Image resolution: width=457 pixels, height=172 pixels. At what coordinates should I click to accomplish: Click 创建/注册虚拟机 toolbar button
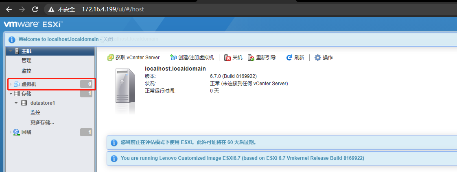pyautogui.click(x=192, y=58)
